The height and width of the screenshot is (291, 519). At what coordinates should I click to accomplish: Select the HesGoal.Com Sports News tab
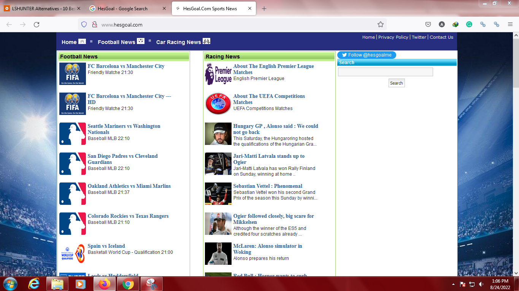coord(214,8)
